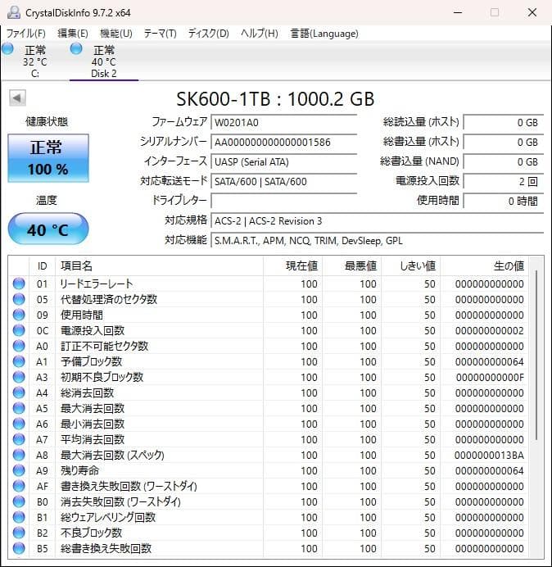Click raw value 000000000002 in 0C row

[490, 330]
